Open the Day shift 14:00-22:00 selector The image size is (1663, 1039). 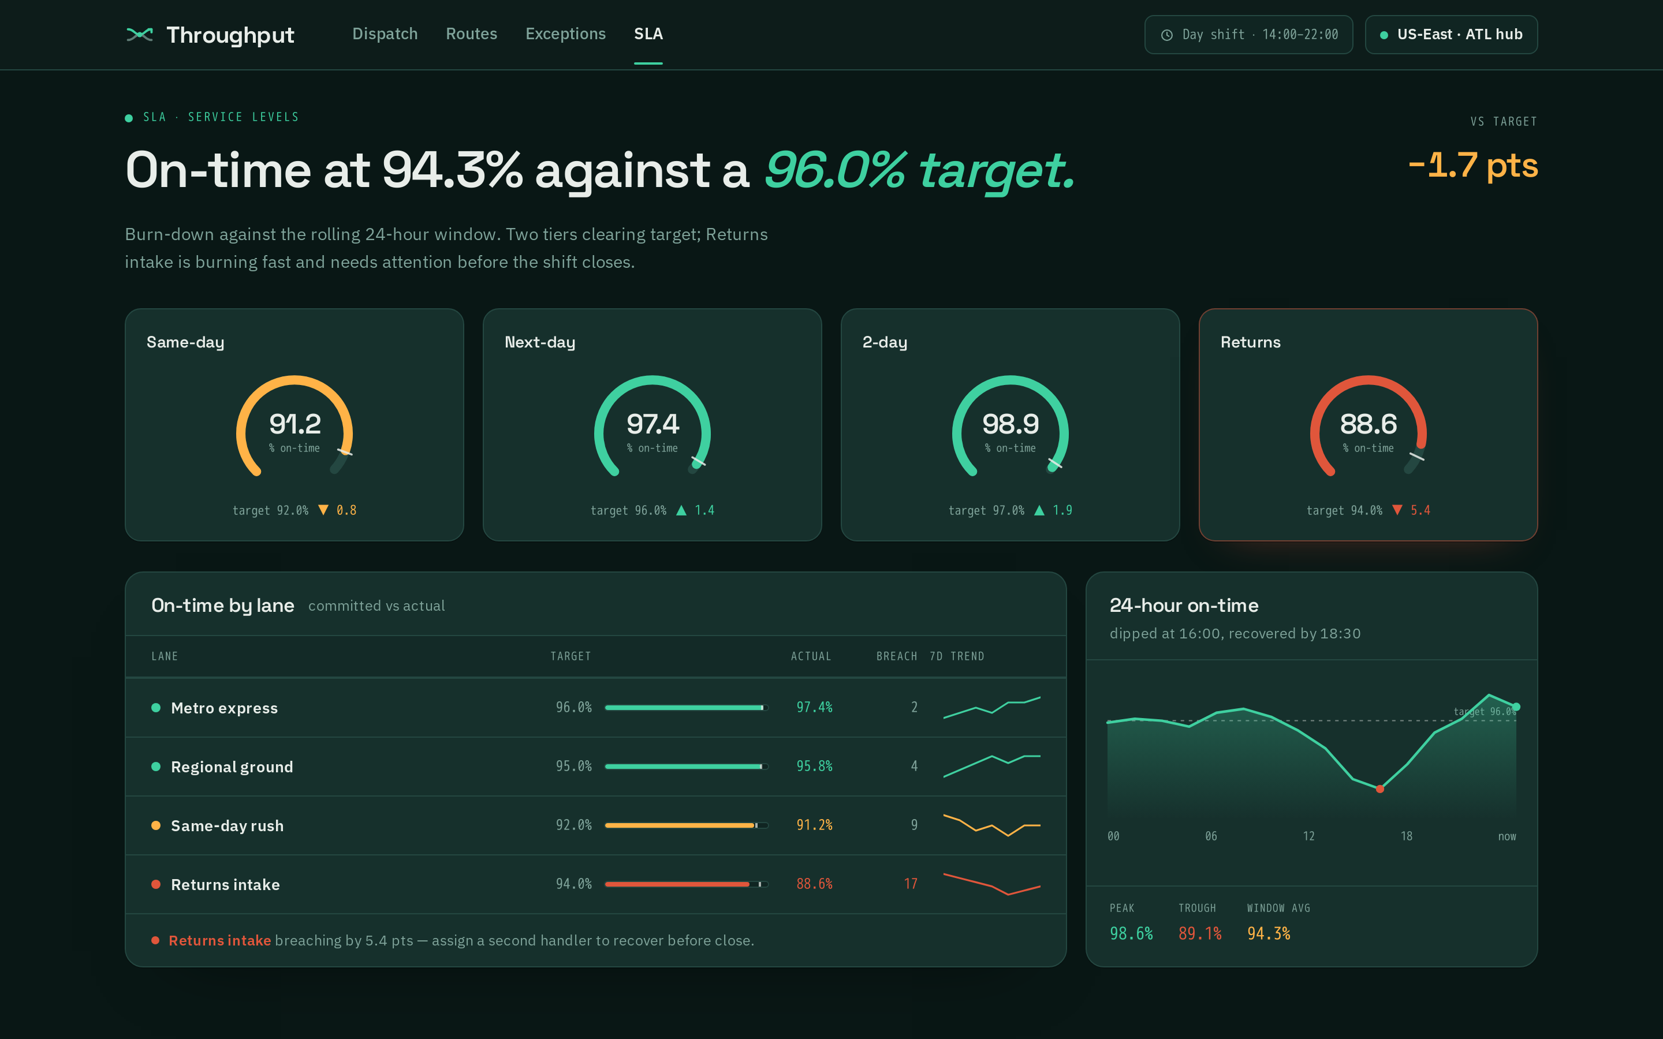1248,35
